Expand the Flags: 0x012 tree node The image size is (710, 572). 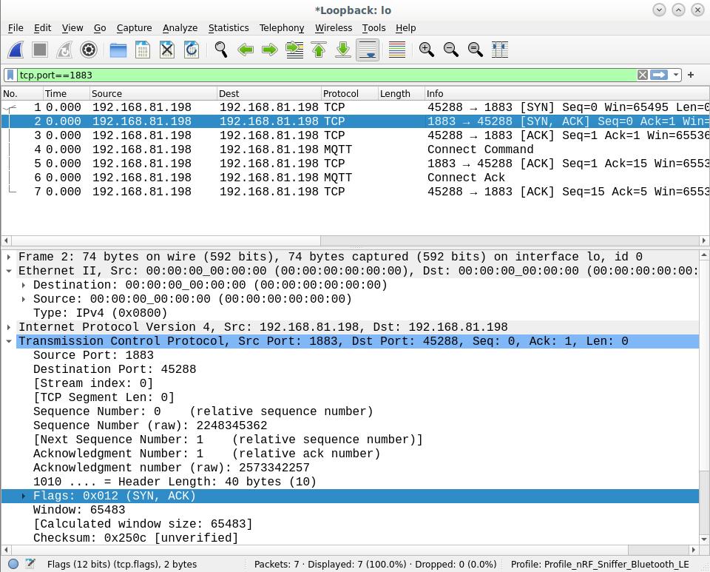point(24,496)
